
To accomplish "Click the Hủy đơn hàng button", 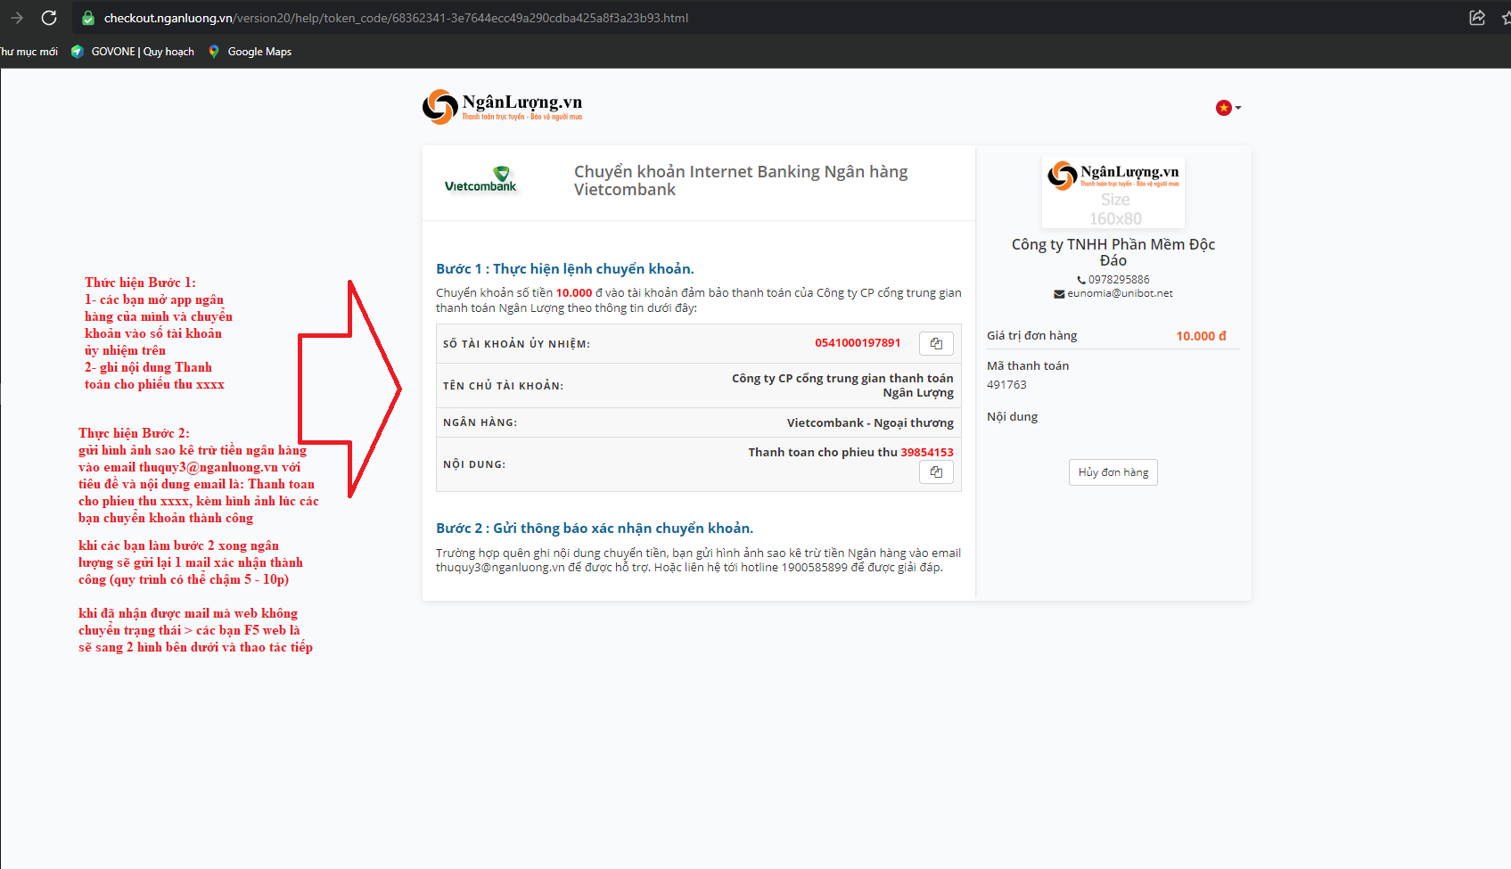I will (1113, 472).
